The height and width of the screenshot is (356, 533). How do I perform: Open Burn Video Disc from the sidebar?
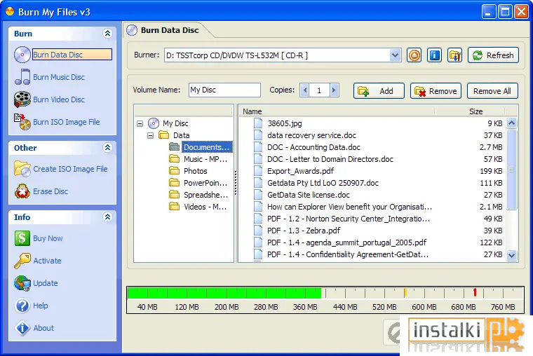coord(59,100)
